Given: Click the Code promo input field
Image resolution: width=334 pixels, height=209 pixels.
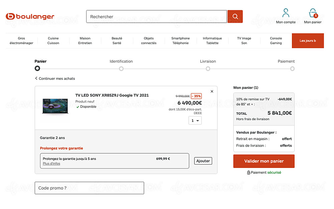Looking at the screenshot, I should [90, 188].
